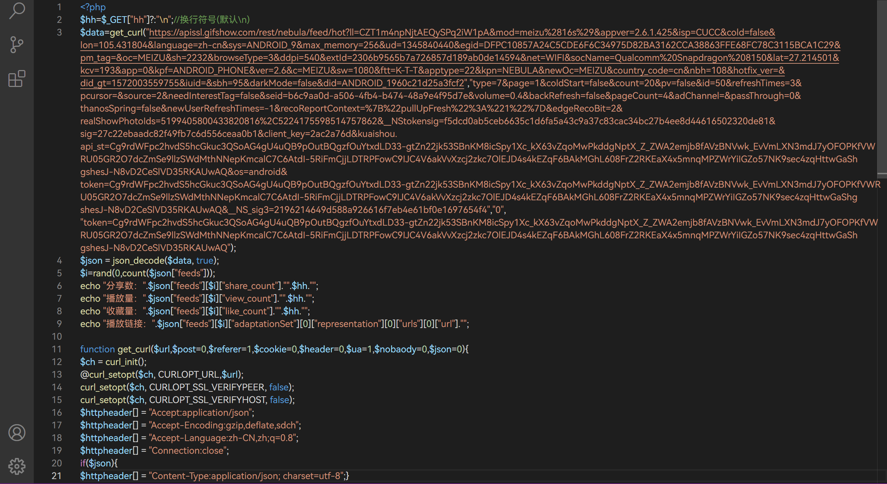Open the Source Control view
The width and height of the screenshot is (887, 484).
(17, 45)
